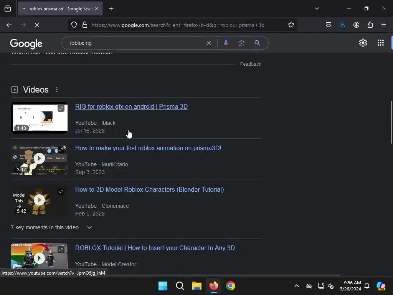Submit the Google search

[257, 43]
